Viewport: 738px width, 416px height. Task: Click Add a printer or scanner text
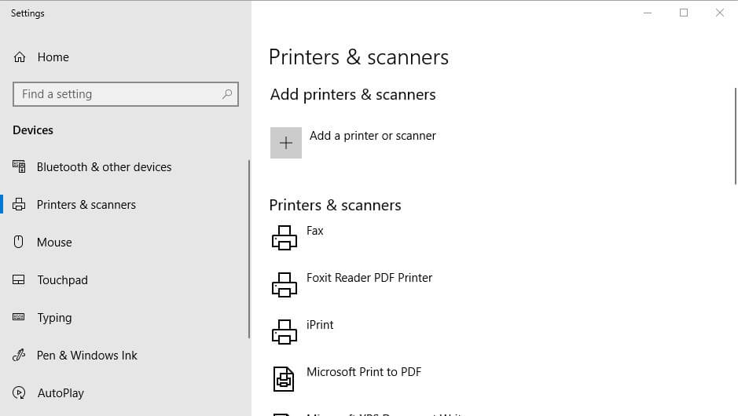click(x=373, y=136)
